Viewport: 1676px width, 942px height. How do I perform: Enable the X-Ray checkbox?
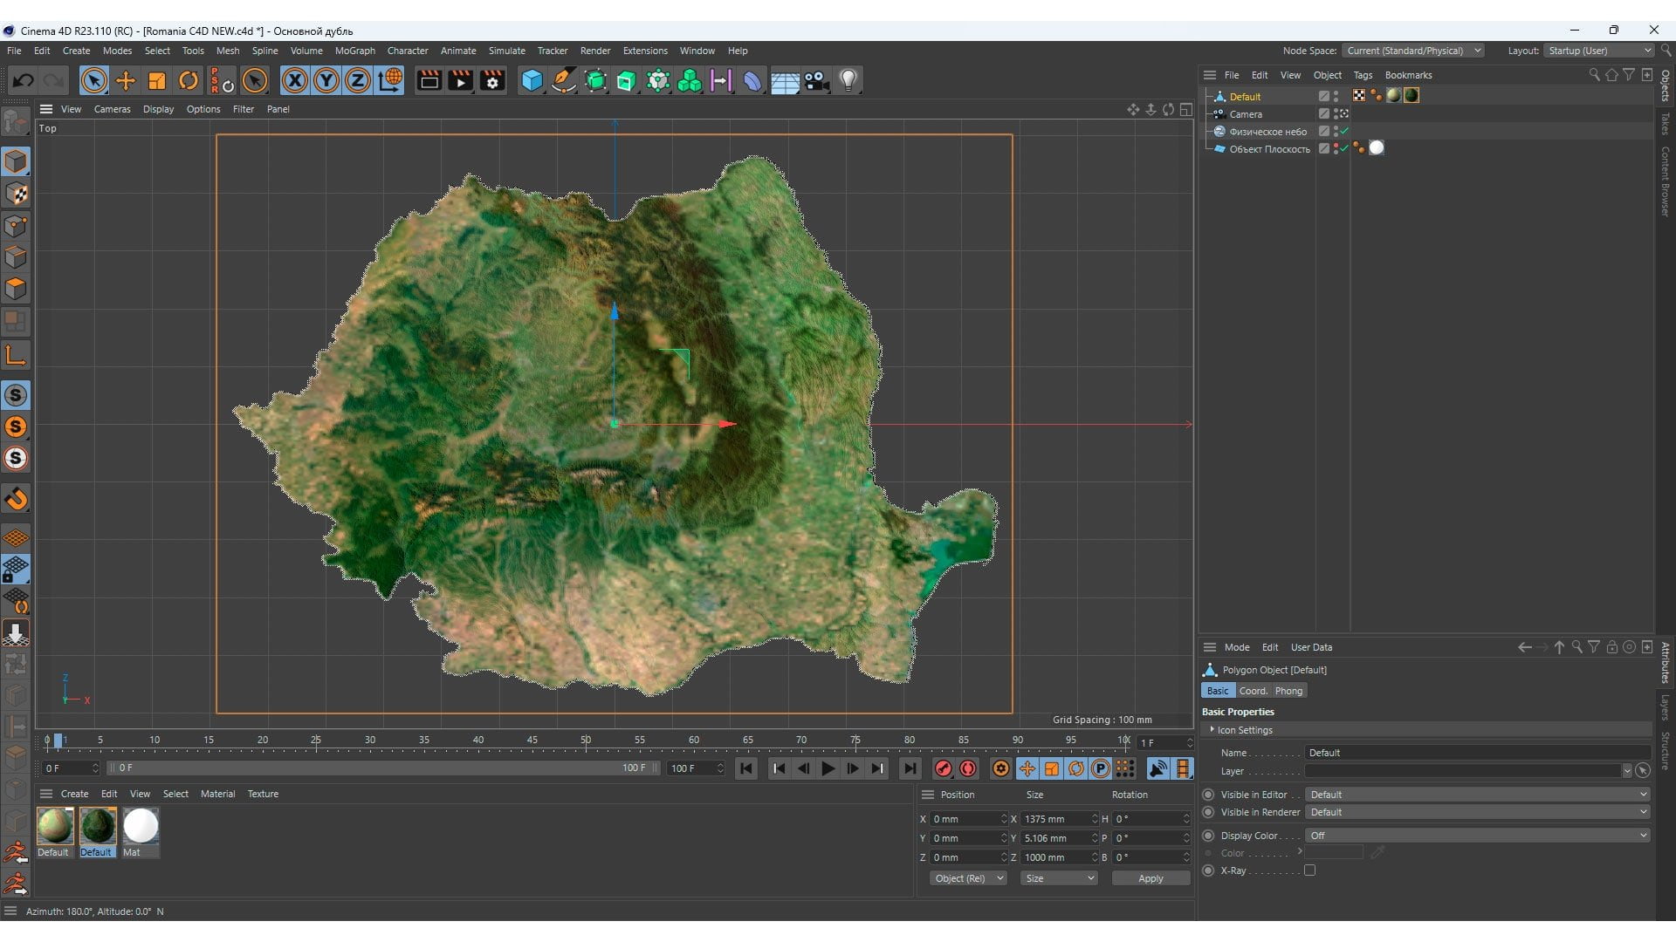tap(1309, 870)
